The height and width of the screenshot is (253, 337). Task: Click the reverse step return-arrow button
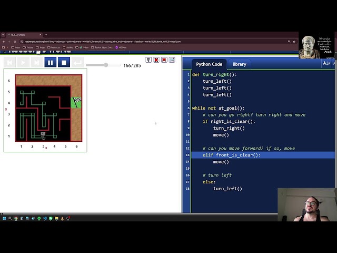77,62
